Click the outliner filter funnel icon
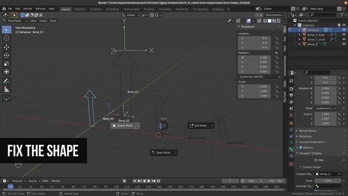Image resolution: width=348 pixels, height=196 pixels. (342, 15)
